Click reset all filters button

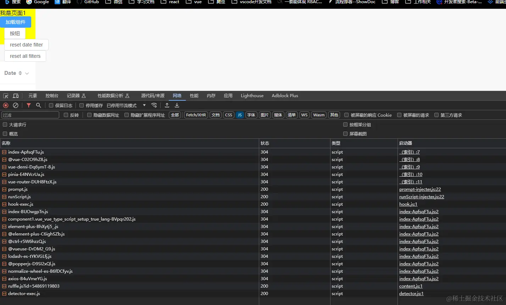25,56
